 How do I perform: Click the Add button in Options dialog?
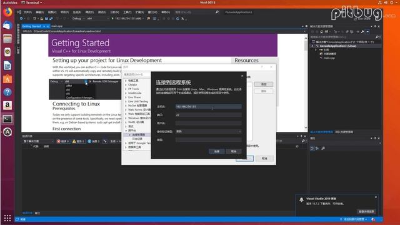point(264,84)
